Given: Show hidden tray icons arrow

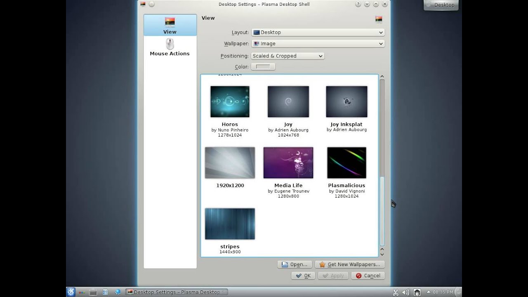Looking at the screenshot, I should [x=429, y=292].
